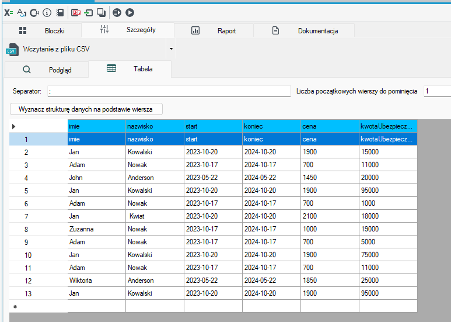This screenshot has width=451, height=322.
Task: Select the 'imie' column header
Action: click(97, 126)
